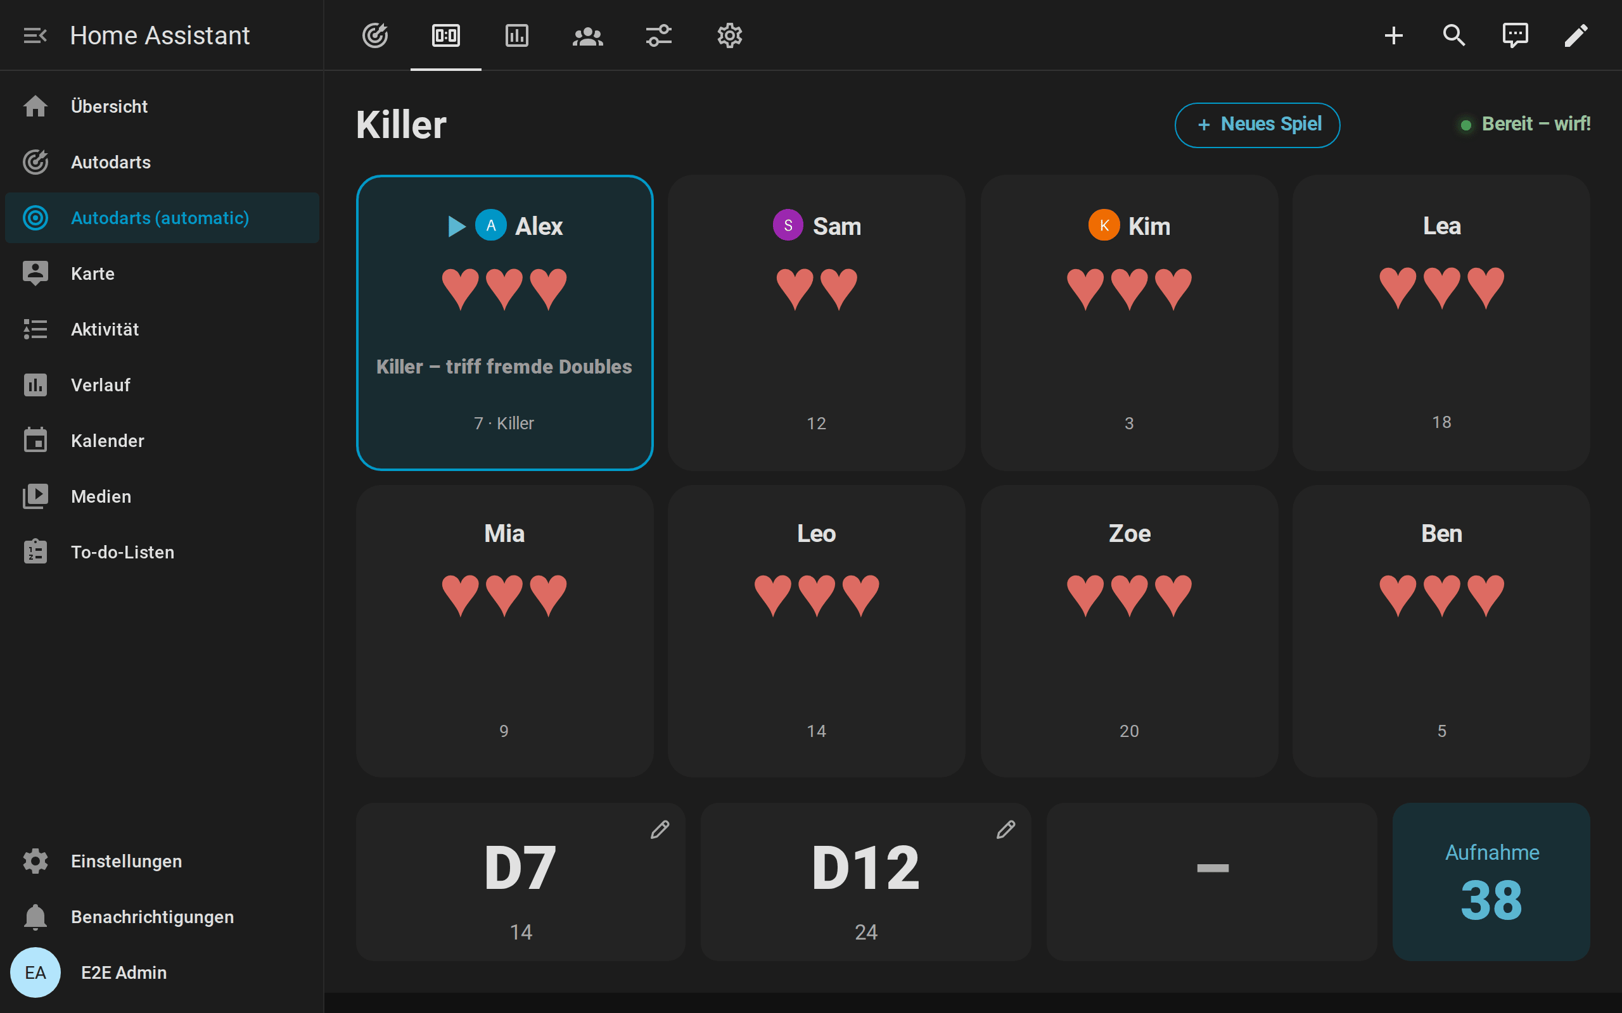Select Ben's player card
Viewport: 1622px width, 1013px height.
pos(1441,631)
